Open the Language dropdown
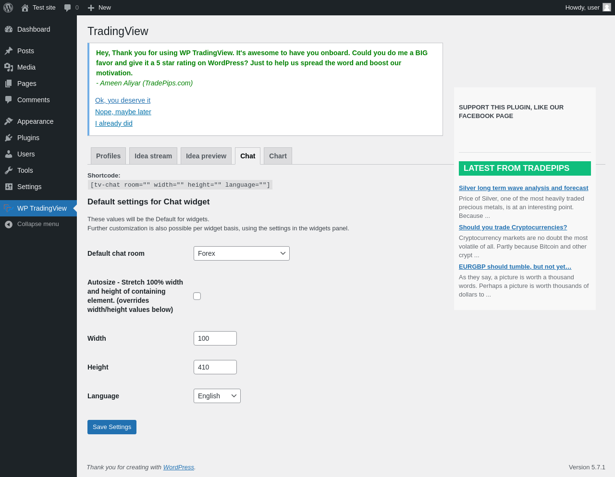 pos(217,396)
